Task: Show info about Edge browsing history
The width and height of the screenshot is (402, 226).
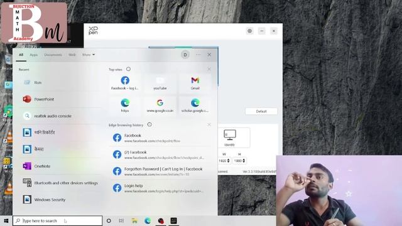Action: click(149, 124)
